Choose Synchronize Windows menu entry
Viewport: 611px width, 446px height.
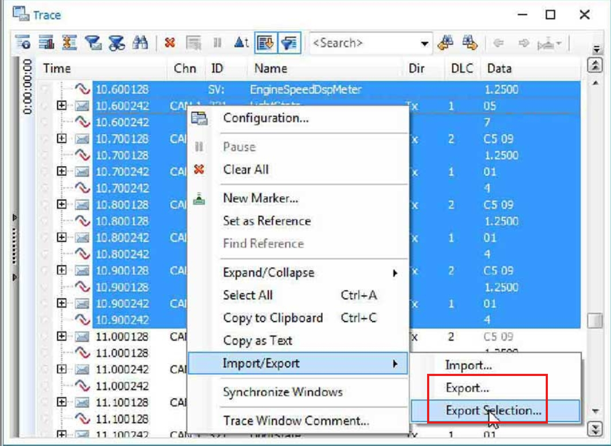coord(298,392)
